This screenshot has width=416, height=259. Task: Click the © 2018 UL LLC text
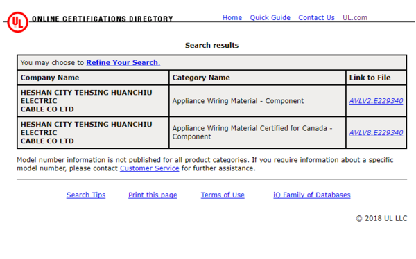[381, 218]
